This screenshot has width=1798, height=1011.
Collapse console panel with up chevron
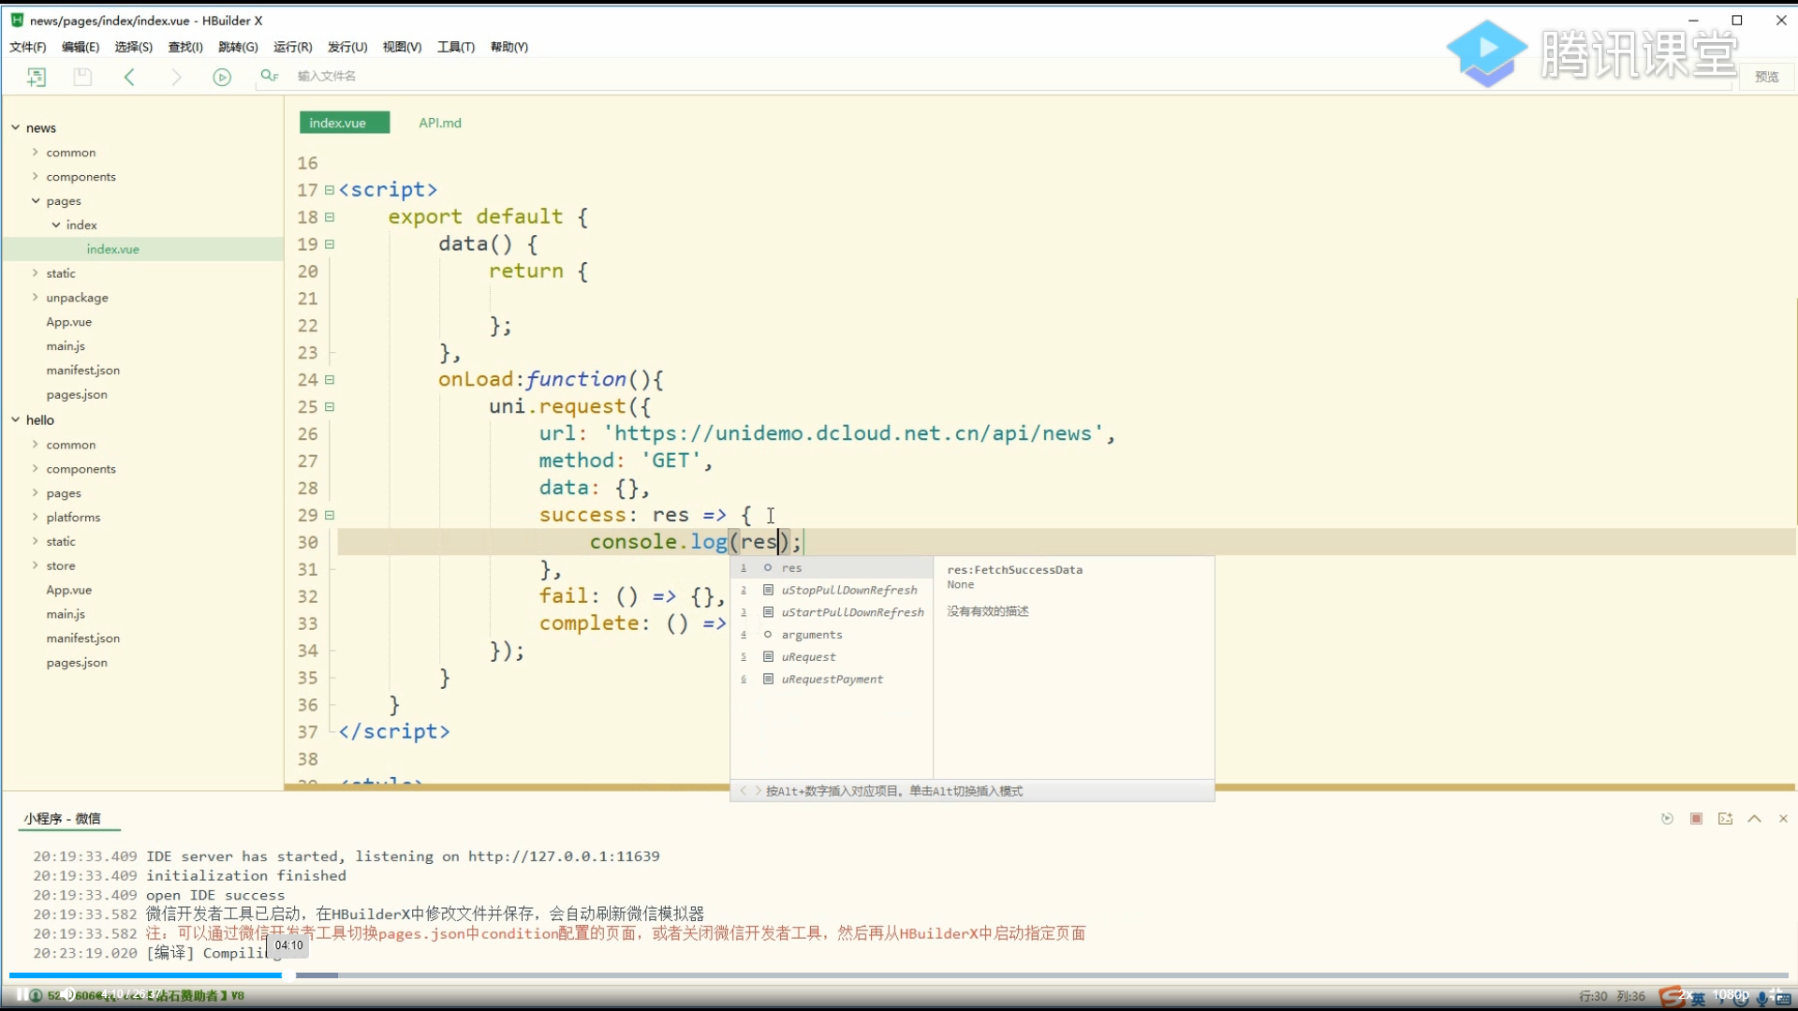tap(1754, 818)
